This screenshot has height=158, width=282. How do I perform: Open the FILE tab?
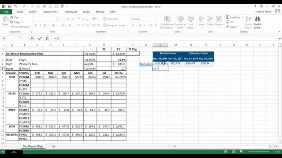click(6, 12)
